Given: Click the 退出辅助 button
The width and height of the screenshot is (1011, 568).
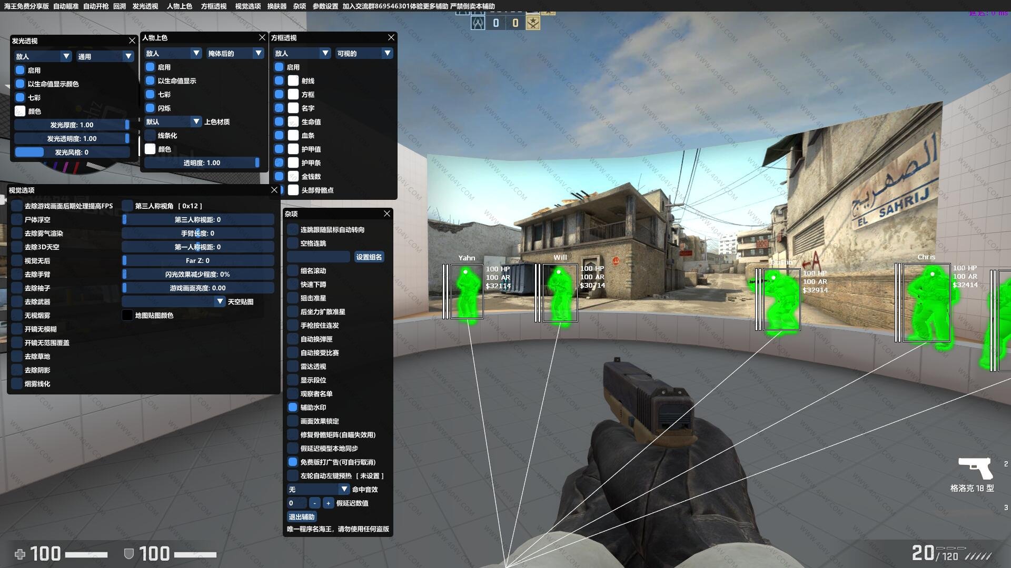Looking at the screenshot, I should (302, 517).
